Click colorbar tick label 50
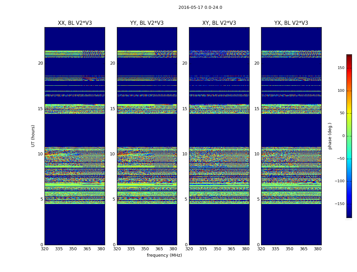This screenshot has height=272, width=357. click(342, 113)
